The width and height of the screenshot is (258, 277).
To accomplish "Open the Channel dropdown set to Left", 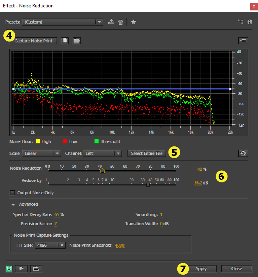I will [x=102, y=153].
